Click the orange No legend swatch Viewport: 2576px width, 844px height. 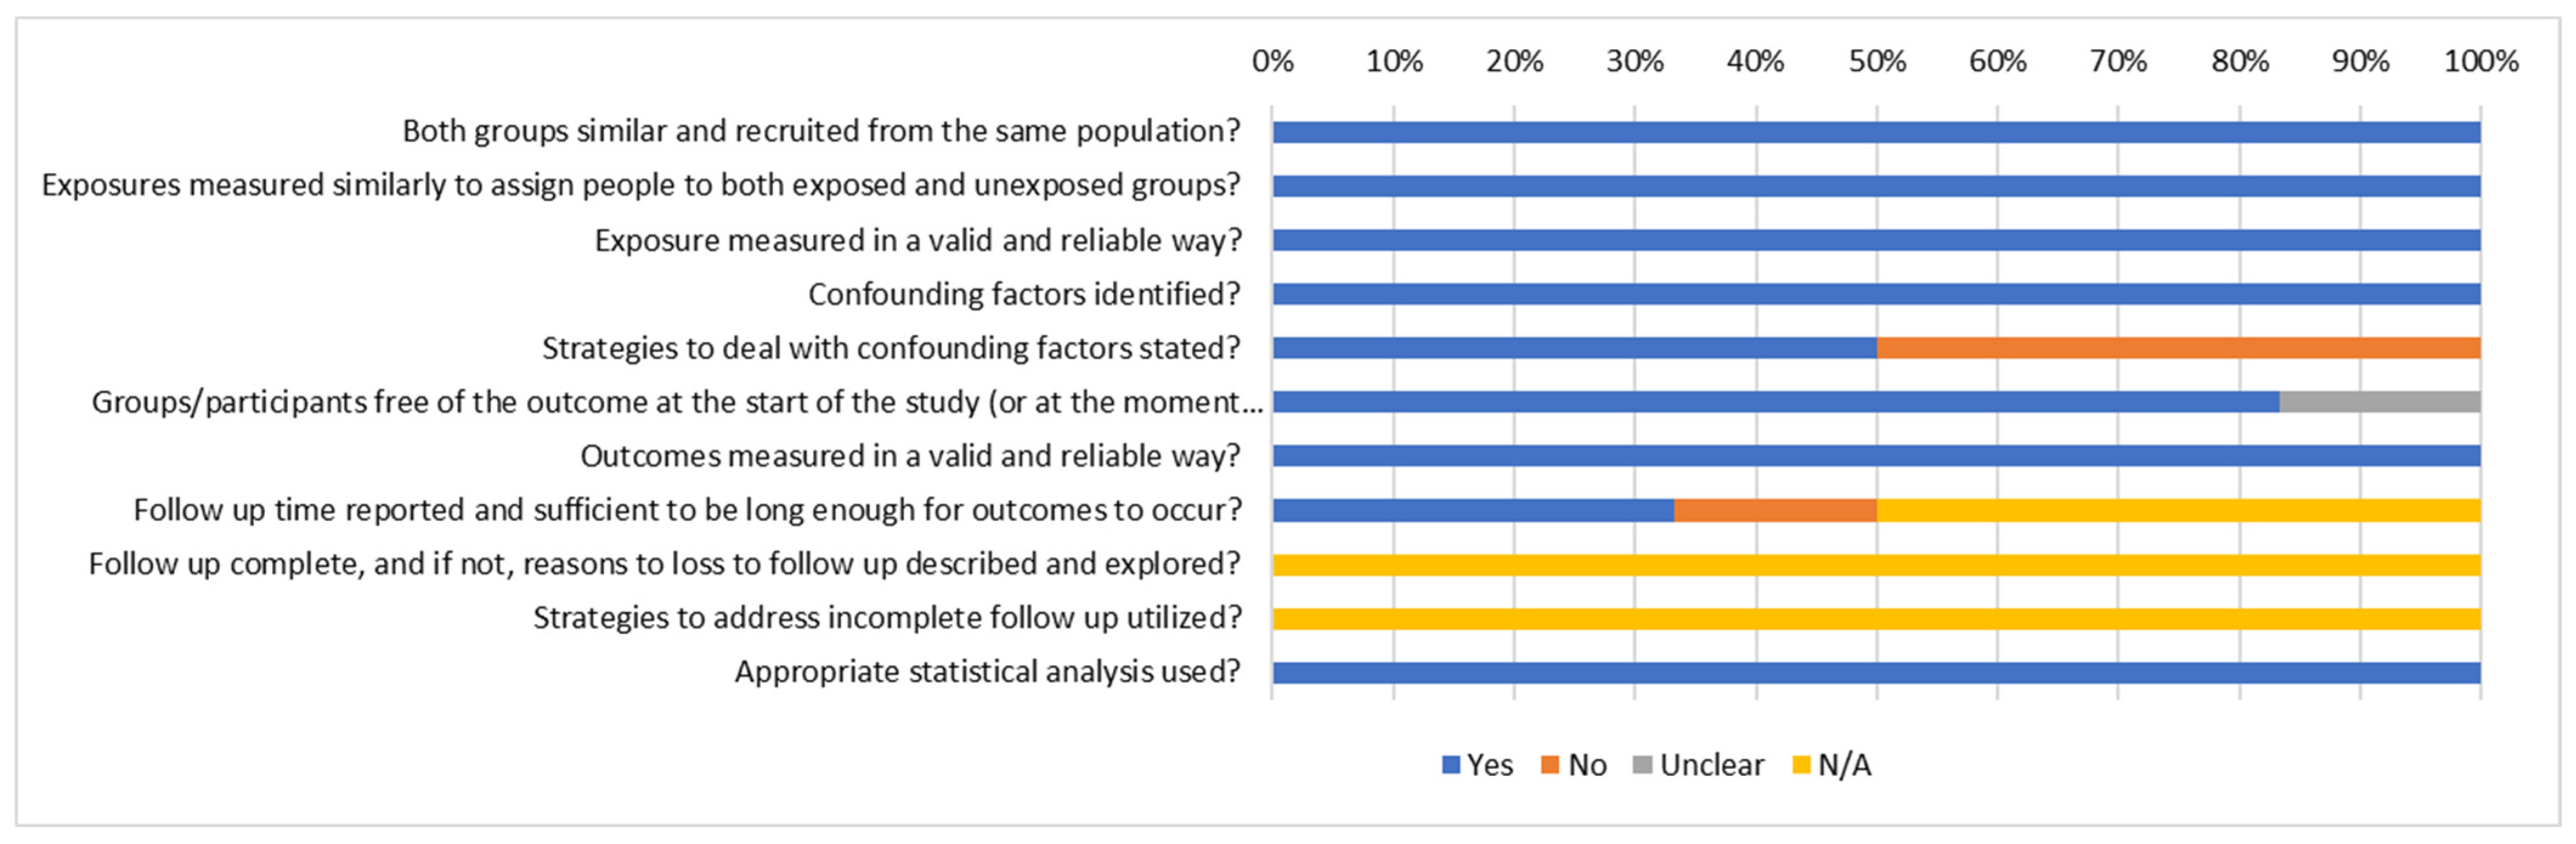point(1551,765)
